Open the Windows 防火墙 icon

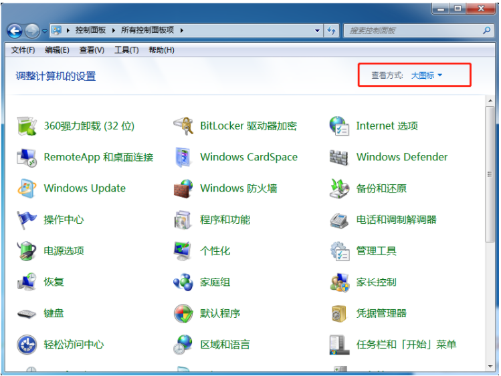[183, 189]
